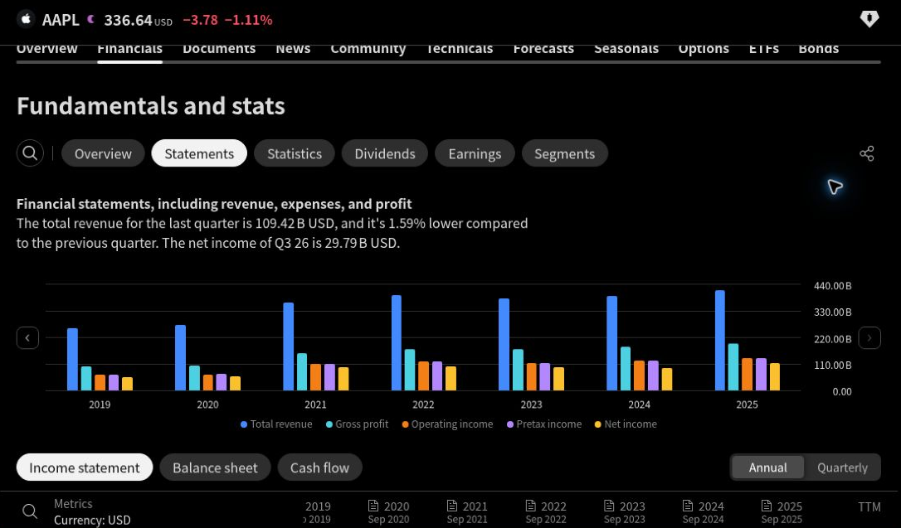
Task: Select the Earnings pill
Action: pyautogui.click(x=475, y=153)
